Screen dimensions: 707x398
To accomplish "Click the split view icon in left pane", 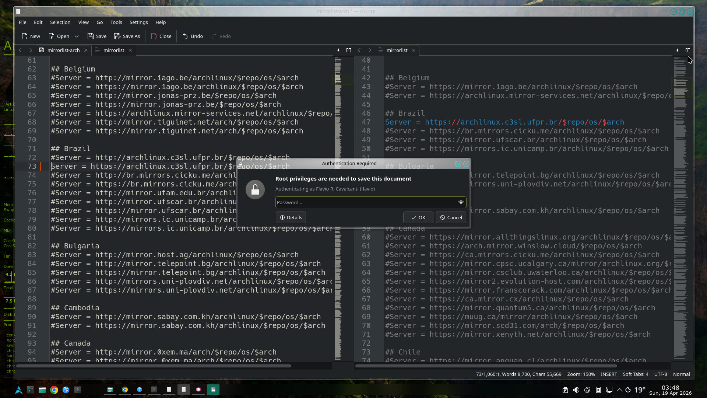I will coord(348,50).
